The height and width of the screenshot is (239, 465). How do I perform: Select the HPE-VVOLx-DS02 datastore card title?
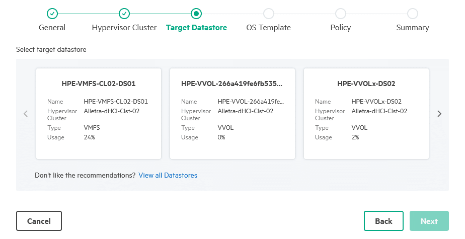click(x=366, y=84)
